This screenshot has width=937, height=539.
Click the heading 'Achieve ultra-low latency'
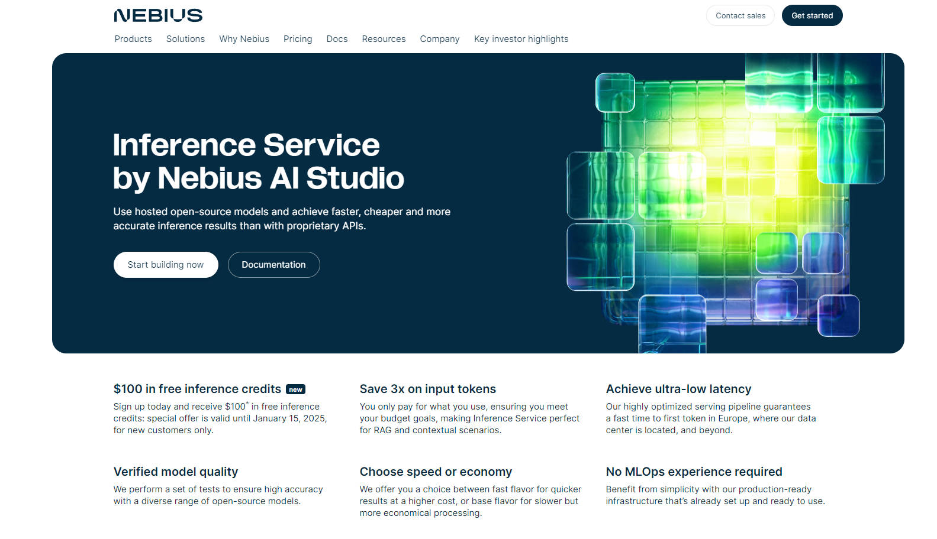(x=678, y=389)
